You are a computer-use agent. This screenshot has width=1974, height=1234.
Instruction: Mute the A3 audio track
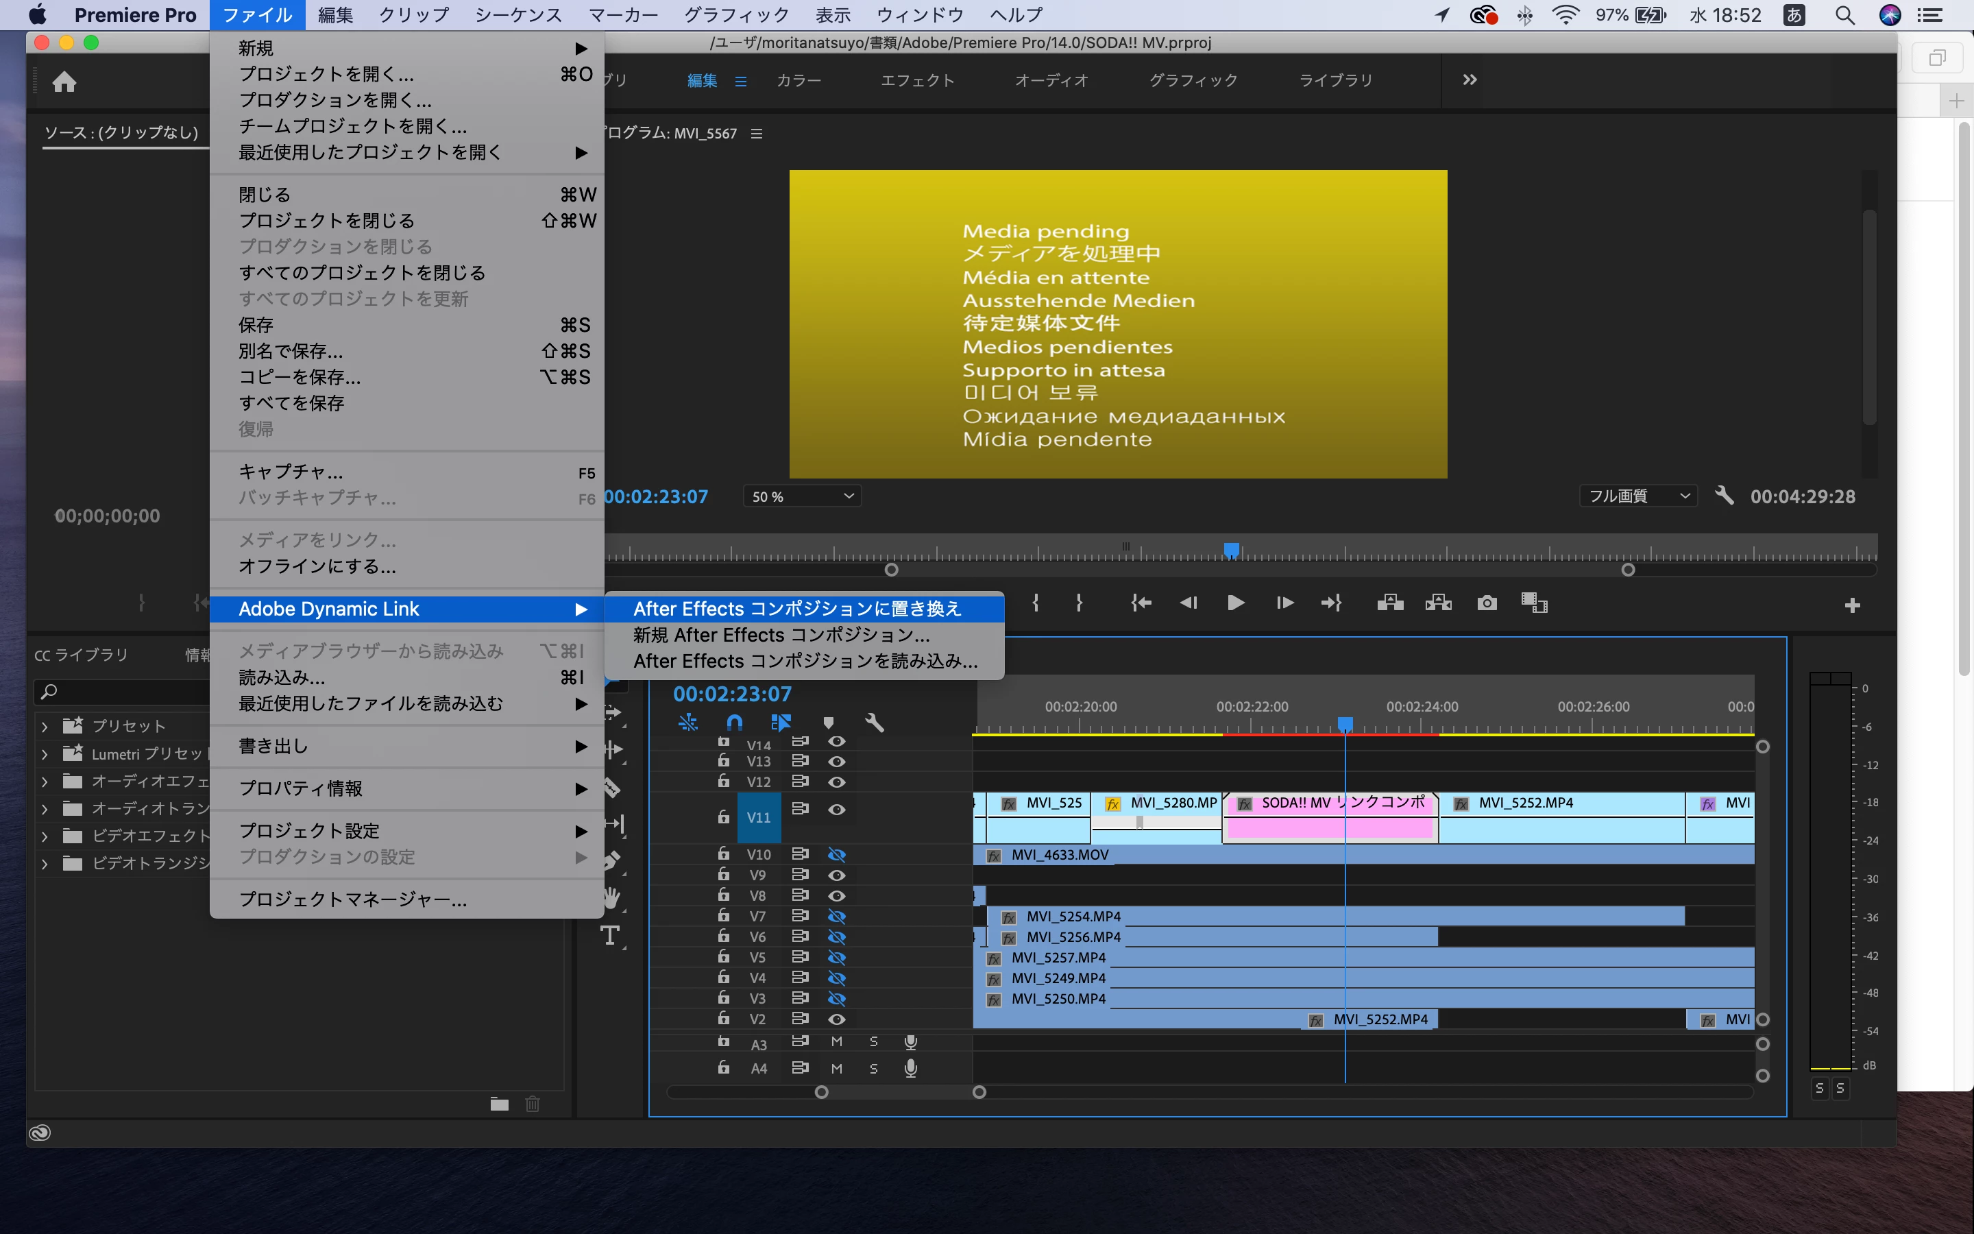[836, 1042]
